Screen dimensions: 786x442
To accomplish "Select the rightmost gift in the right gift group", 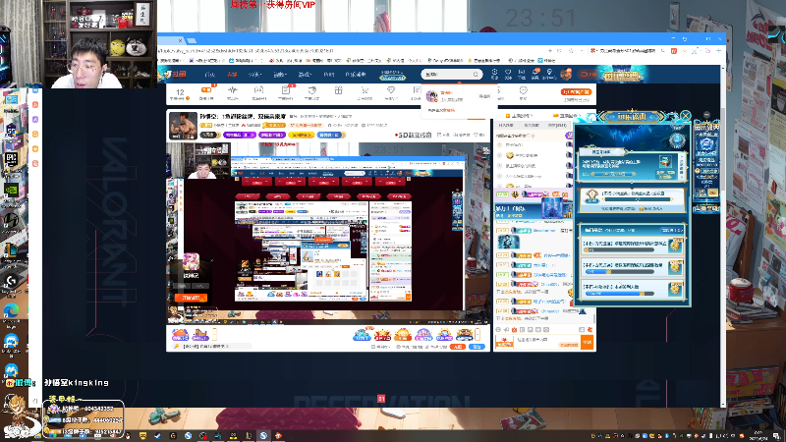I will (464, 334).
